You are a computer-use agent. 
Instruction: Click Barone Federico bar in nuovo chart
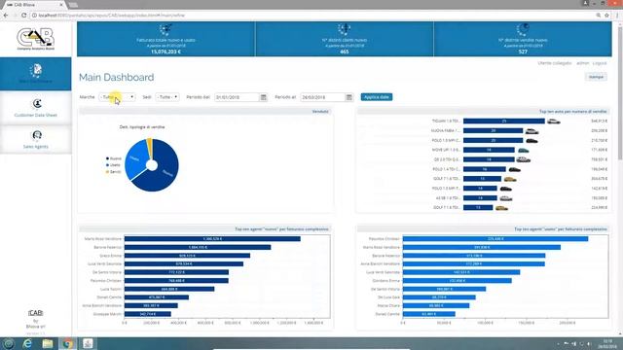pyautogui.click(x=198, y=247)
